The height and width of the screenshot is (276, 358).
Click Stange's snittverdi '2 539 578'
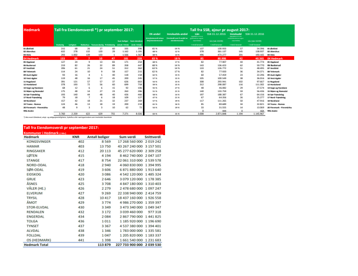(x=153, y=161)
